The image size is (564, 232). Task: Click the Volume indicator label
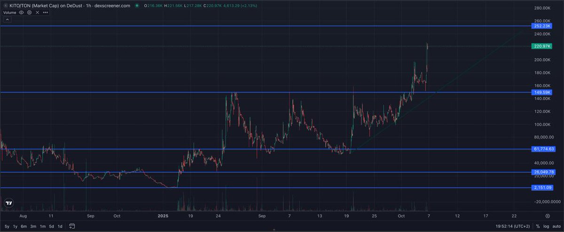(x=9, y=13)
